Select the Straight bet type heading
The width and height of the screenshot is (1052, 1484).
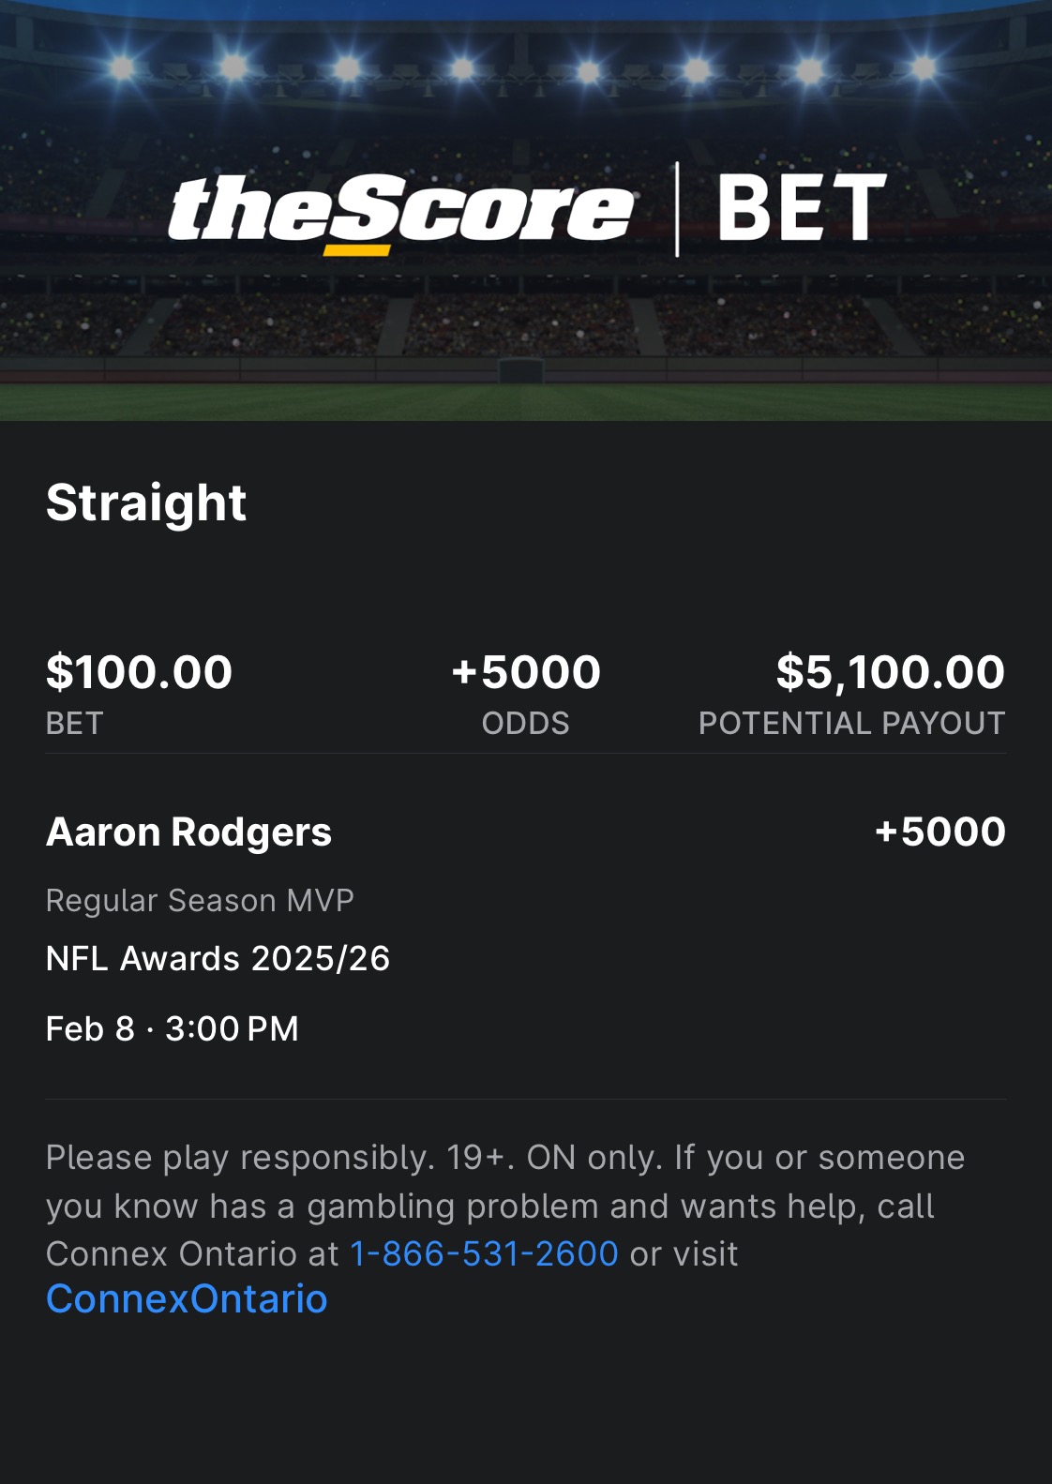click(x=146, y=502)
